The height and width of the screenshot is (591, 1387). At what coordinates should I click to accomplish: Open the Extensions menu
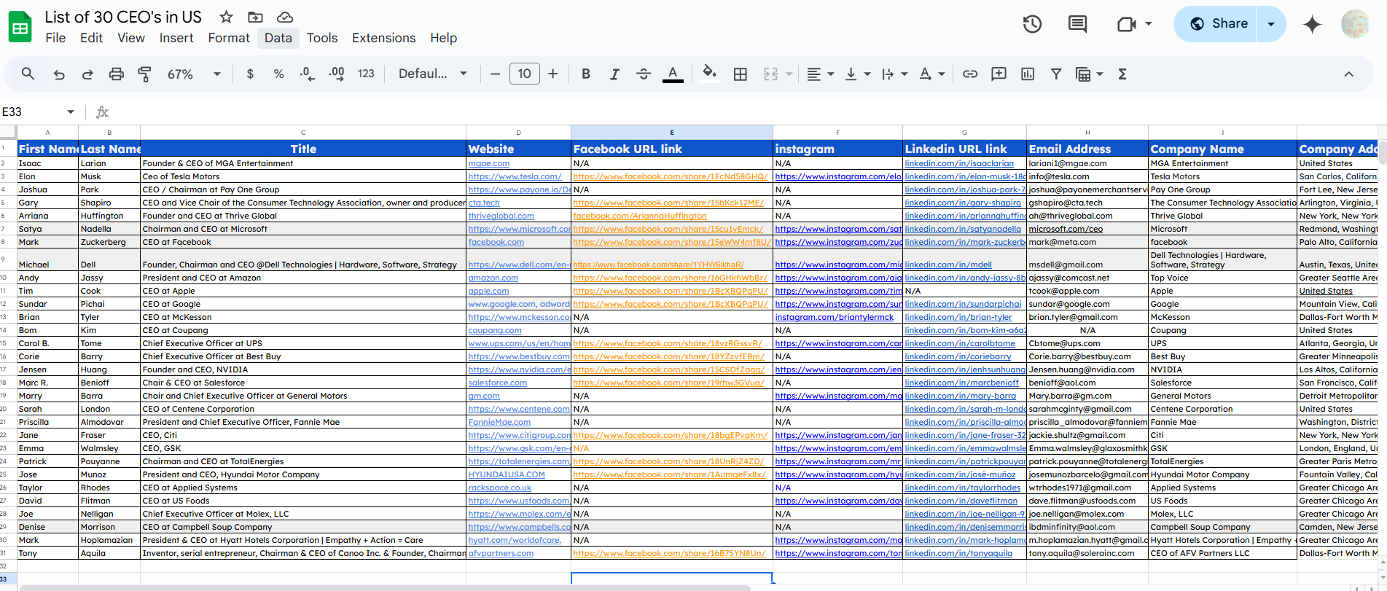(x=383, y=38)
